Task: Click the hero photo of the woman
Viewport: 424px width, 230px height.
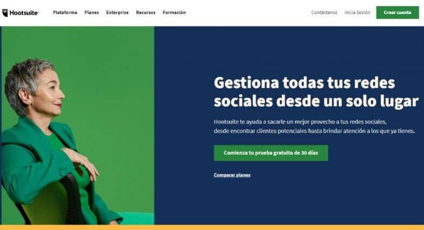Action: (78, 125)
